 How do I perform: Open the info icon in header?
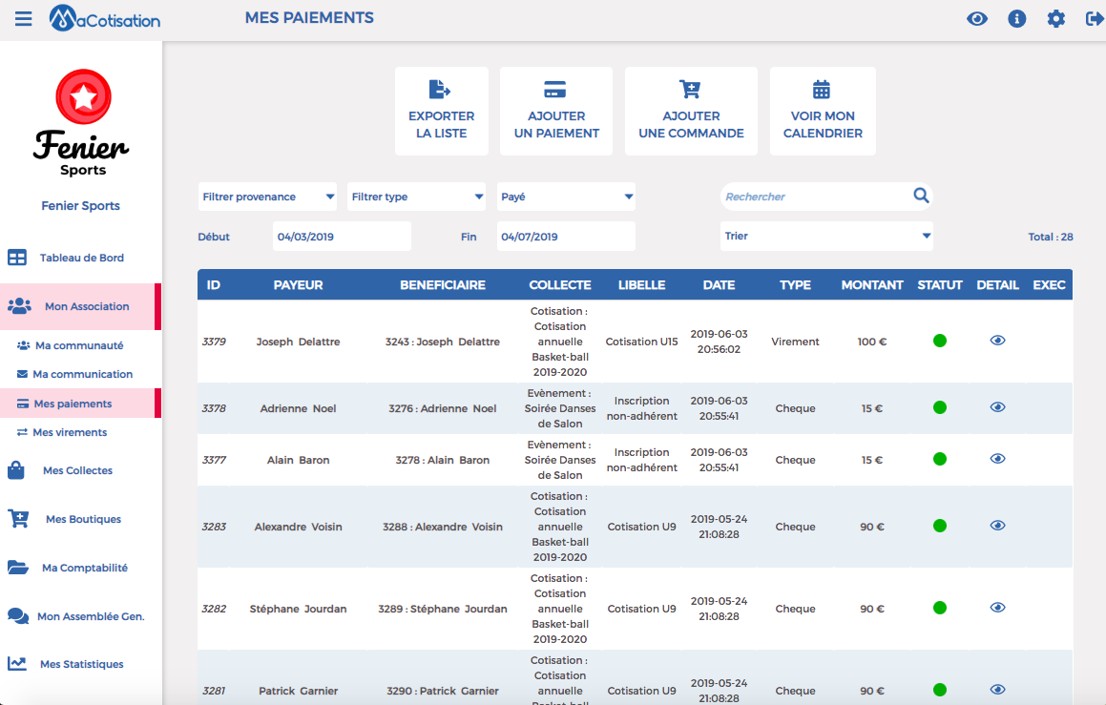tap(1016, 18)
